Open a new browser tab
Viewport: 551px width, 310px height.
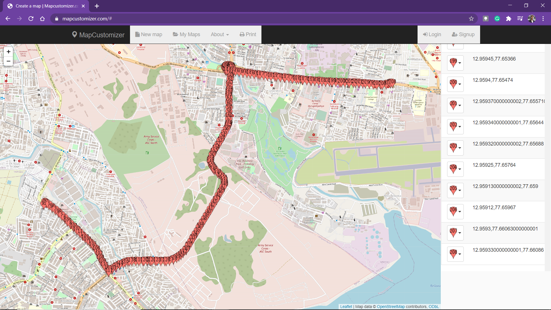[x=97, y=6]
